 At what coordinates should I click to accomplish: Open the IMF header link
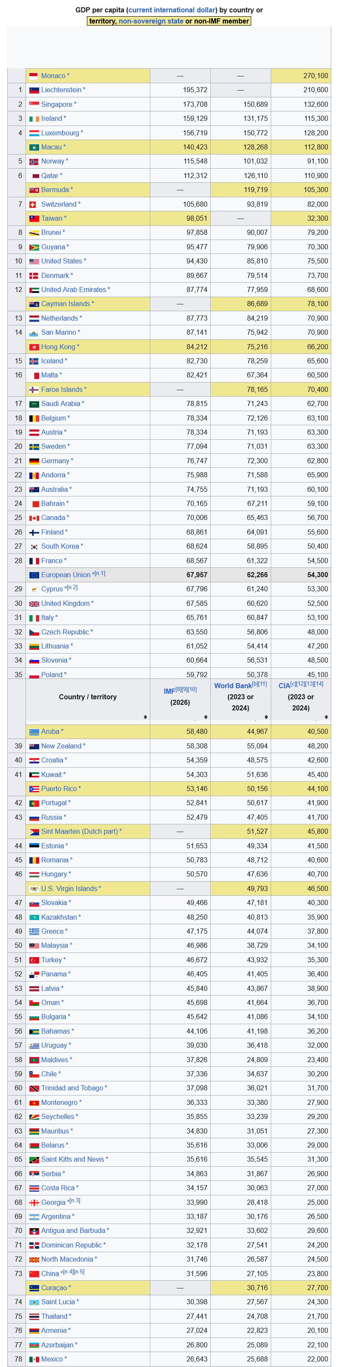click(169, 692)
